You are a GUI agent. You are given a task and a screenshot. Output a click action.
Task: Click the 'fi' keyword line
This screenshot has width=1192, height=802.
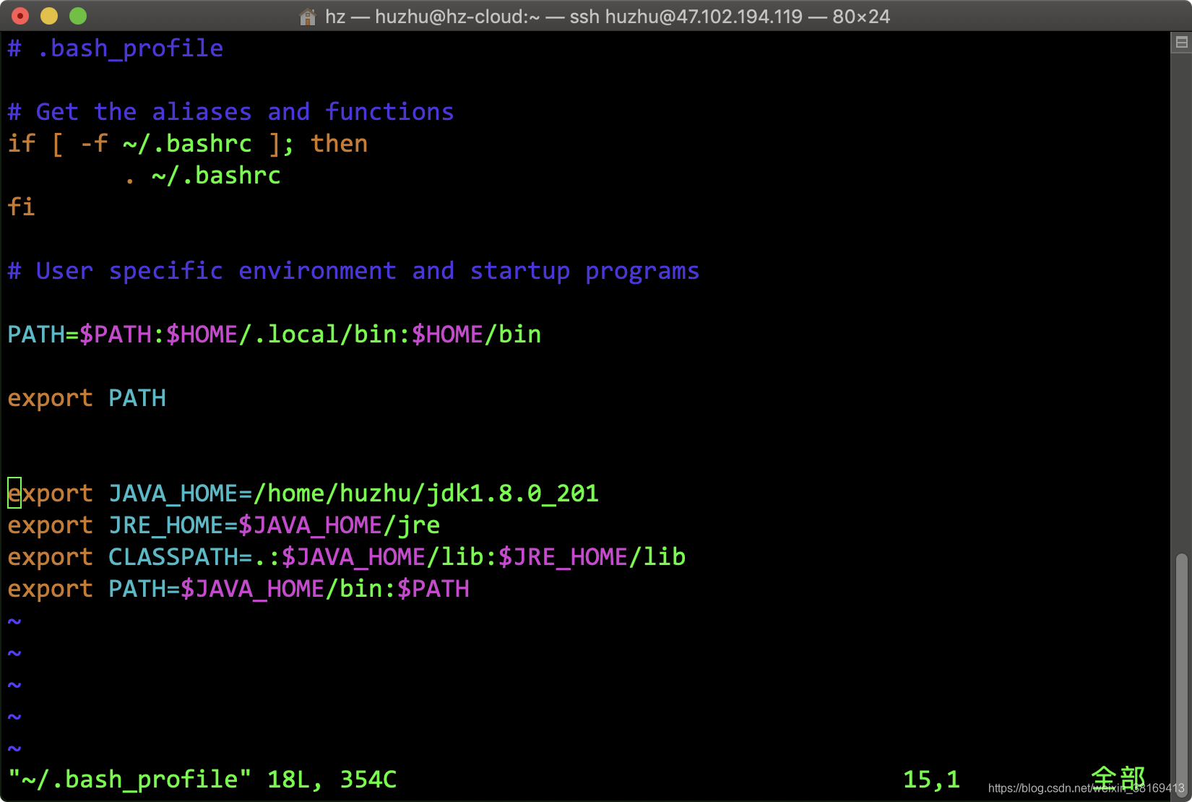22,207
